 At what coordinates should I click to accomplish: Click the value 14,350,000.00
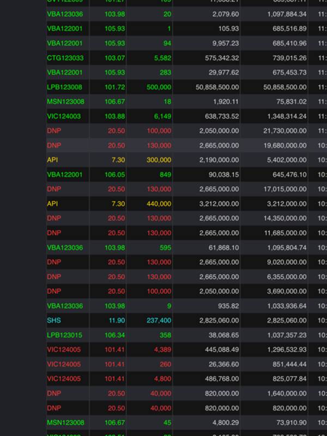(285, 219)
